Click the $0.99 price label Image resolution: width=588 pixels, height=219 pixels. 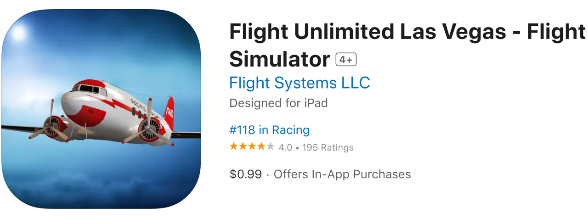[x=246, y=174]
